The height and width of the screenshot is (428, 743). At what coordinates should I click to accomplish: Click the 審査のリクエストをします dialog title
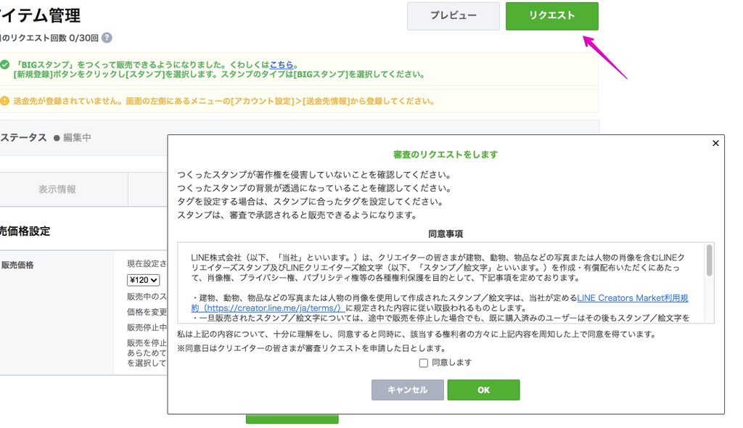click(446, 155)
